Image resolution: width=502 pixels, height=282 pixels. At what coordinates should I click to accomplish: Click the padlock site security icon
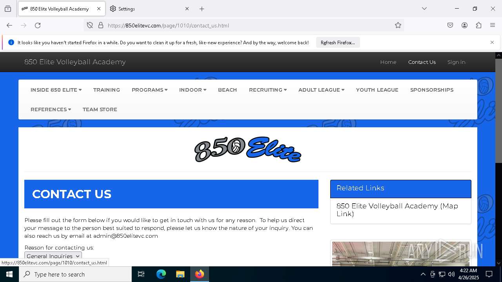pos(101,25)
